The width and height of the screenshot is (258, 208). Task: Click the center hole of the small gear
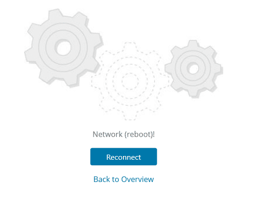tap(193, 69)
